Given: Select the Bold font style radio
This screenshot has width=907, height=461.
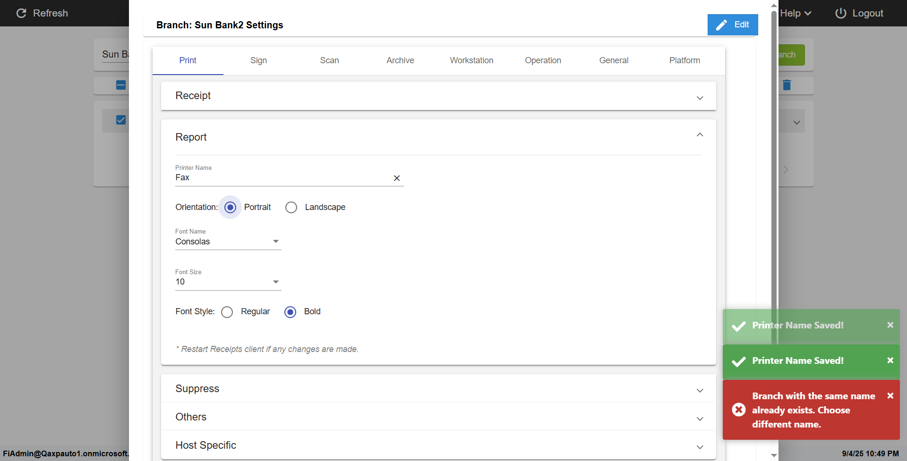Looking at the screenshot, I should [x=291, y=312].
